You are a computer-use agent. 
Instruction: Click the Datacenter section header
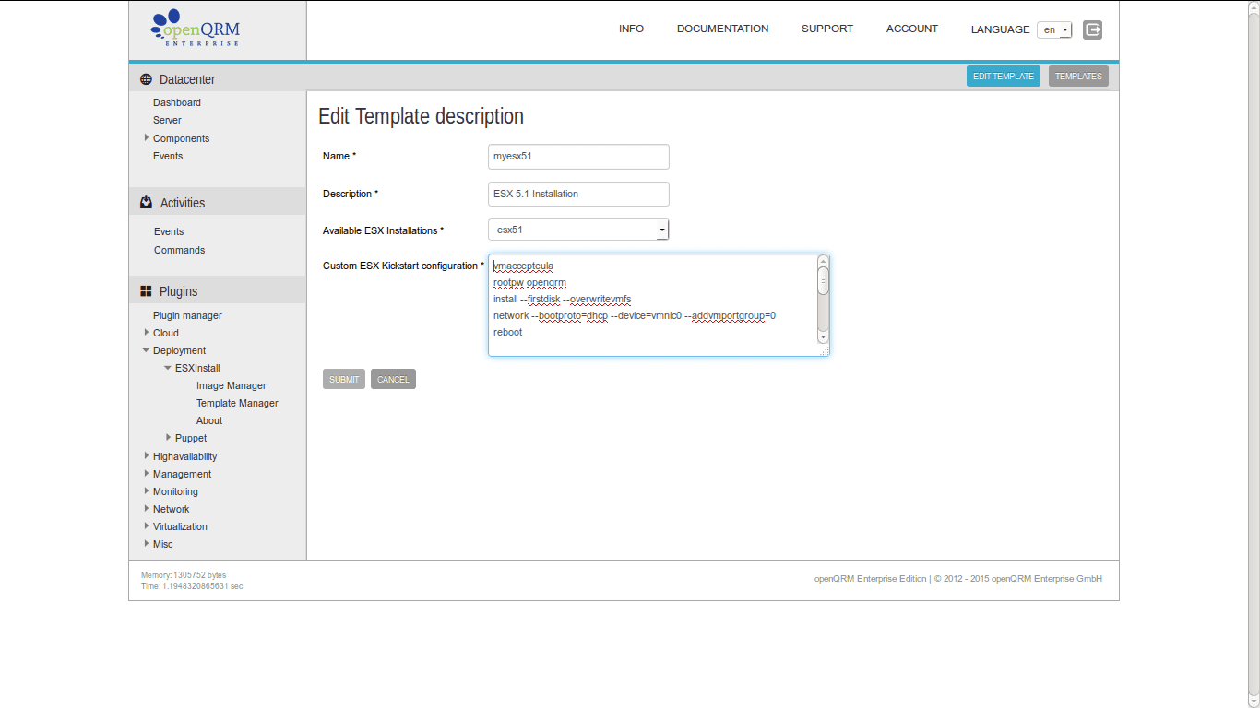tap(218, 79)
